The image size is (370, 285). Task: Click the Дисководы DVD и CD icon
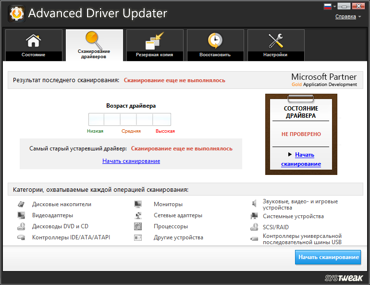pyautogui.click(x=21, y=226)
